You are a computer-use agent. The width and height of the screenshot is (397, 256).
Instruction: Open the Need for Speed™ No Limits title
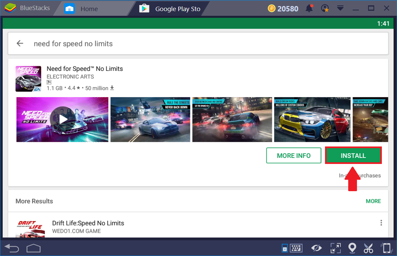(x=85, y=69)
